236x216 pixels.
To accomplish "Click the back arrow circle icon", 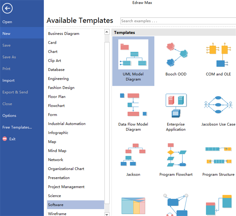I will 7,8.
